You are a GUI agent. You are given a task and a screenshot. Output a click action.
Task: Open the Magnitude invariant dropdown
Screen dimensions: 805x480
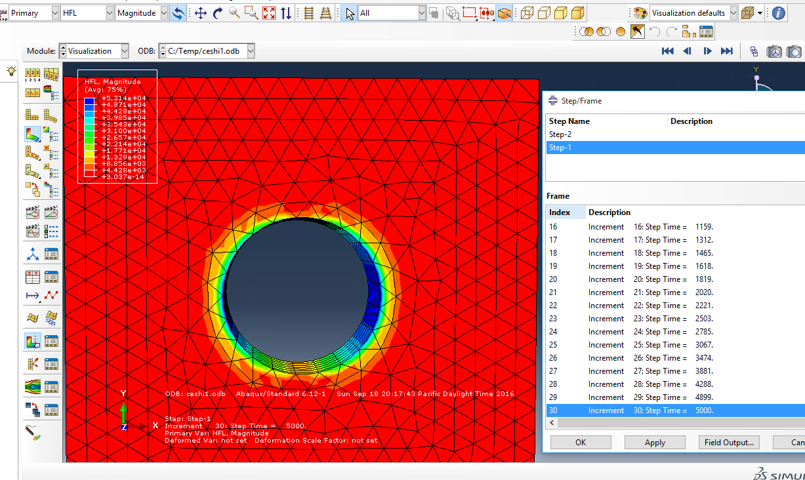point(163,13)
